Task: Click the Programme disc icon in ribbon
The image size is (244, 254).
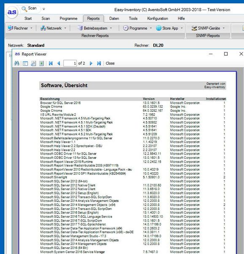Action: coord(126,28)
